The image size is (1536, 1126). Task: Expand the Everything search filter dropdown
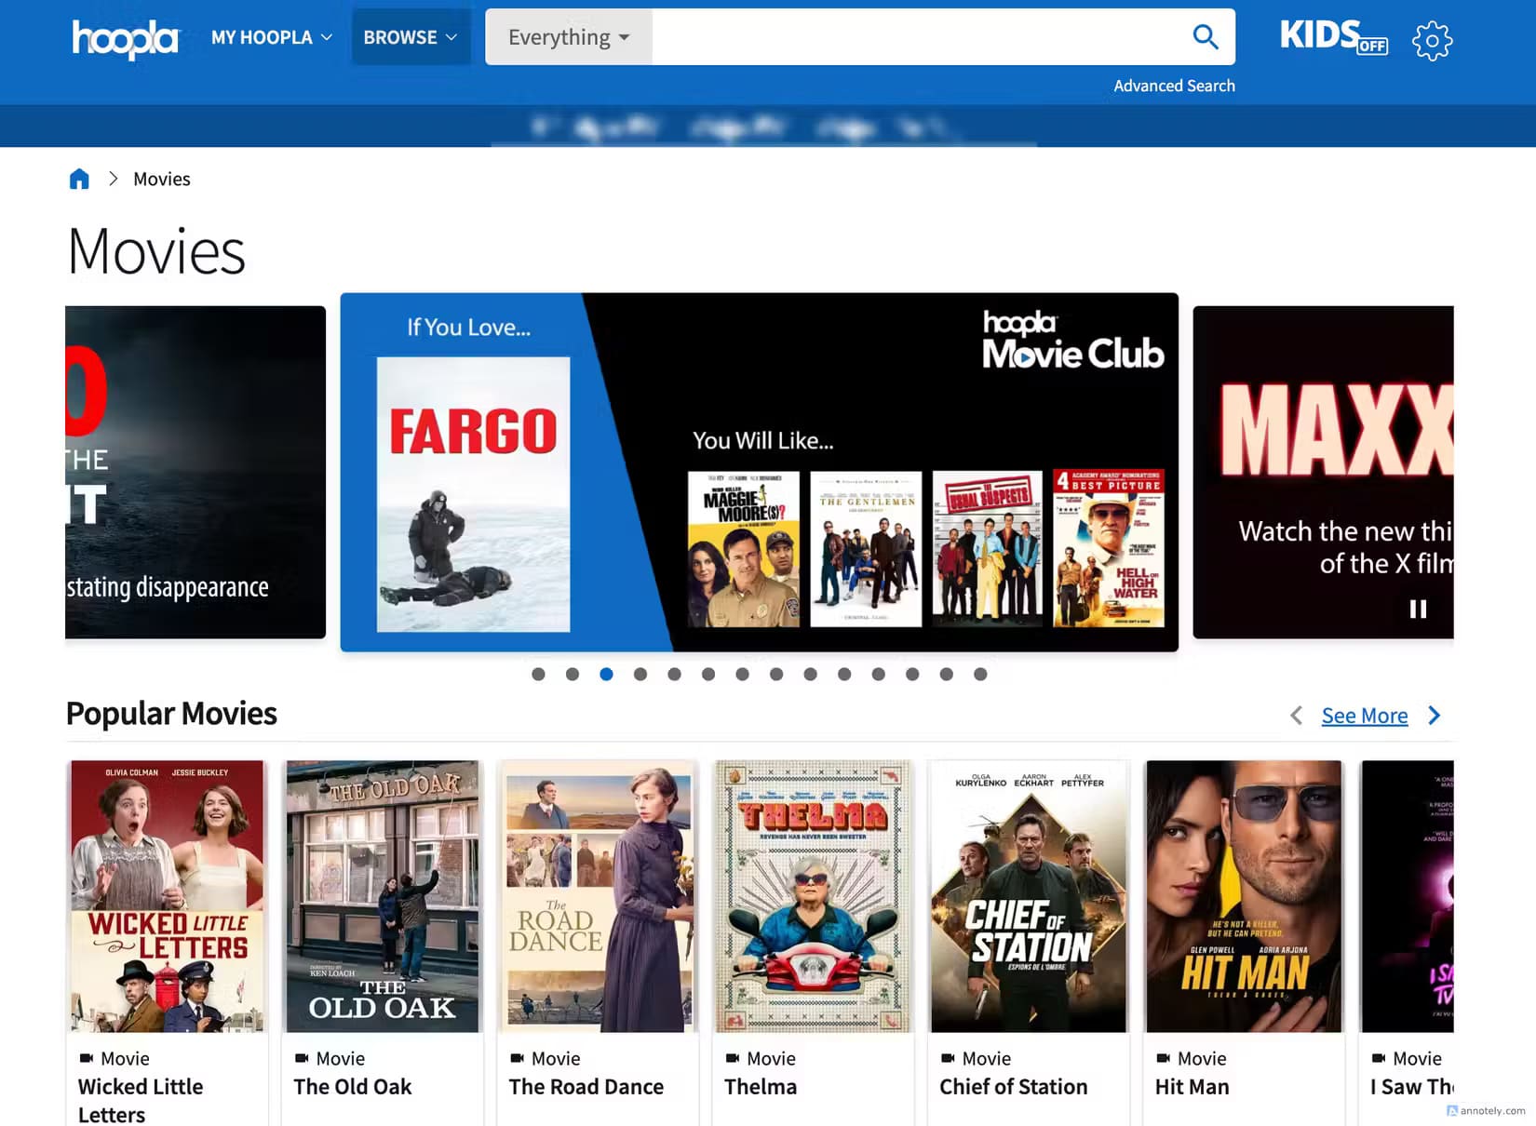(x=569, y=37)
